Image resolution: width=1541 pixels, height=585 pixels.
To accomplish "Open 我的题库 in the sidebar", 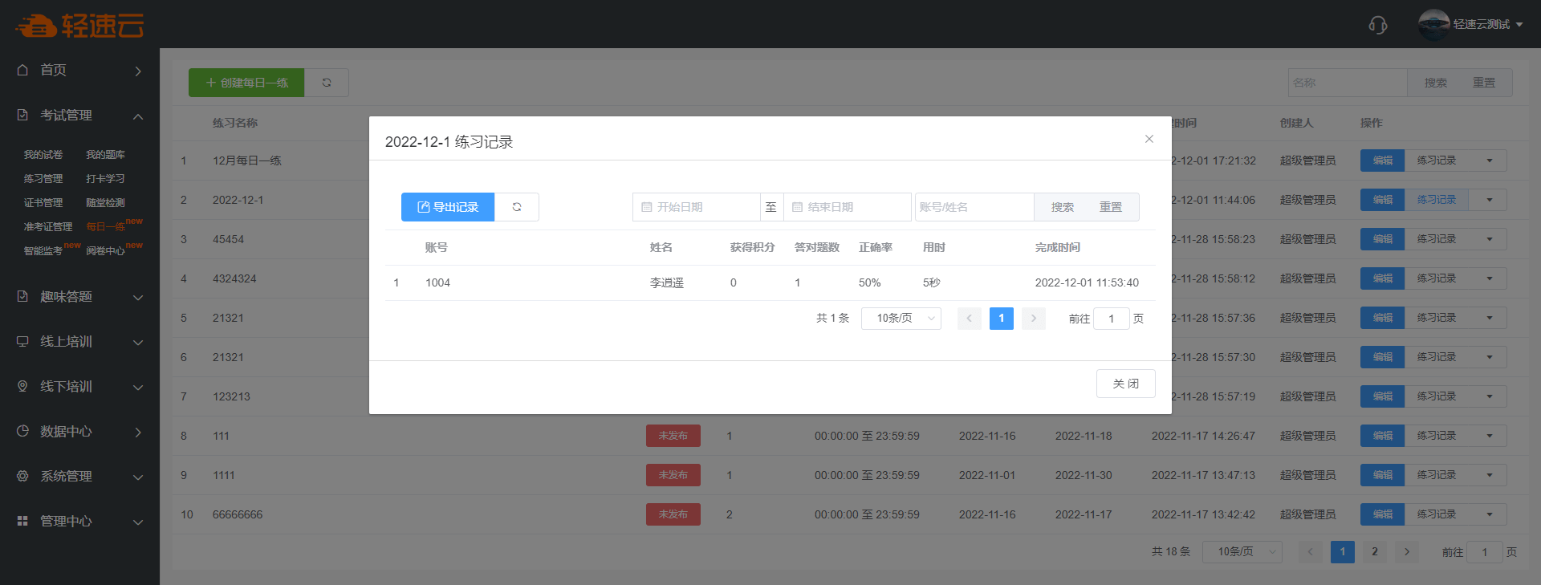I will (105, 155).
